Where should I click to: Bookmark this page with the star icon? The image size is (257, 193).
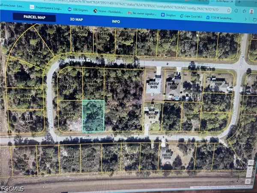tap(229, 10)
